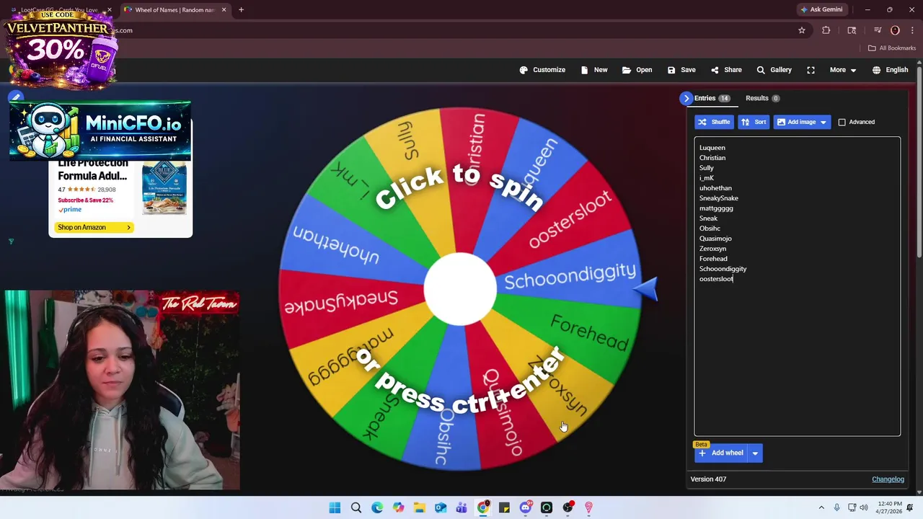
Task: Save the current wheel
Action: [681, 70]
